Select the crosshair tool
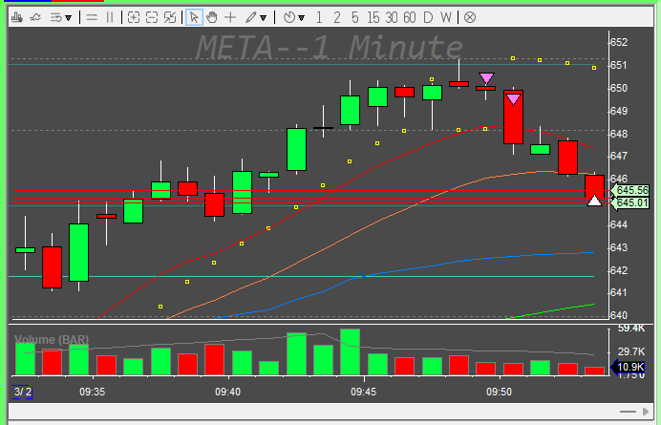Viewport: 661px width, 425px height. tap(230, 18)
